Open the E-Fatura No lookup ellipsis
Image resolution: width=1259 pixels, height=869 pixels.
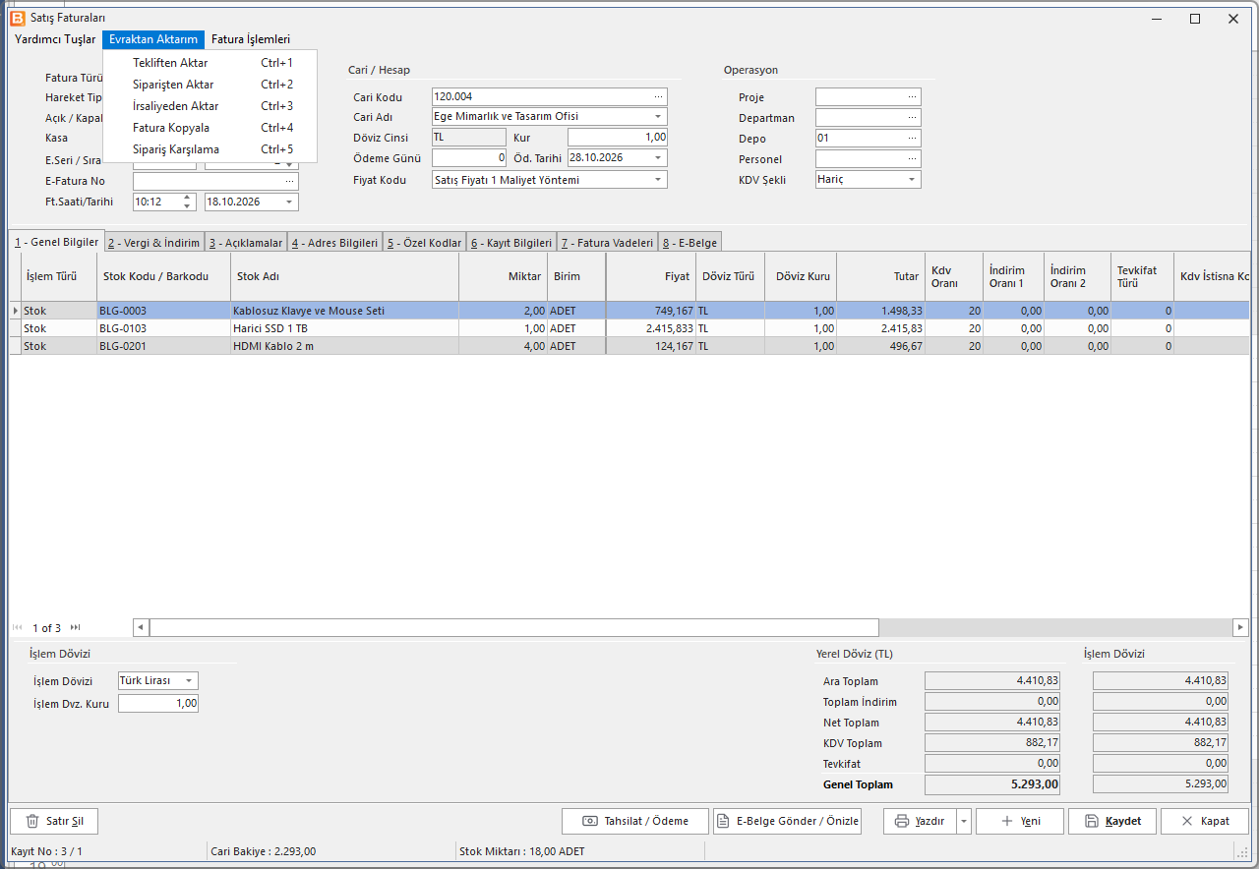coord(290,181)
